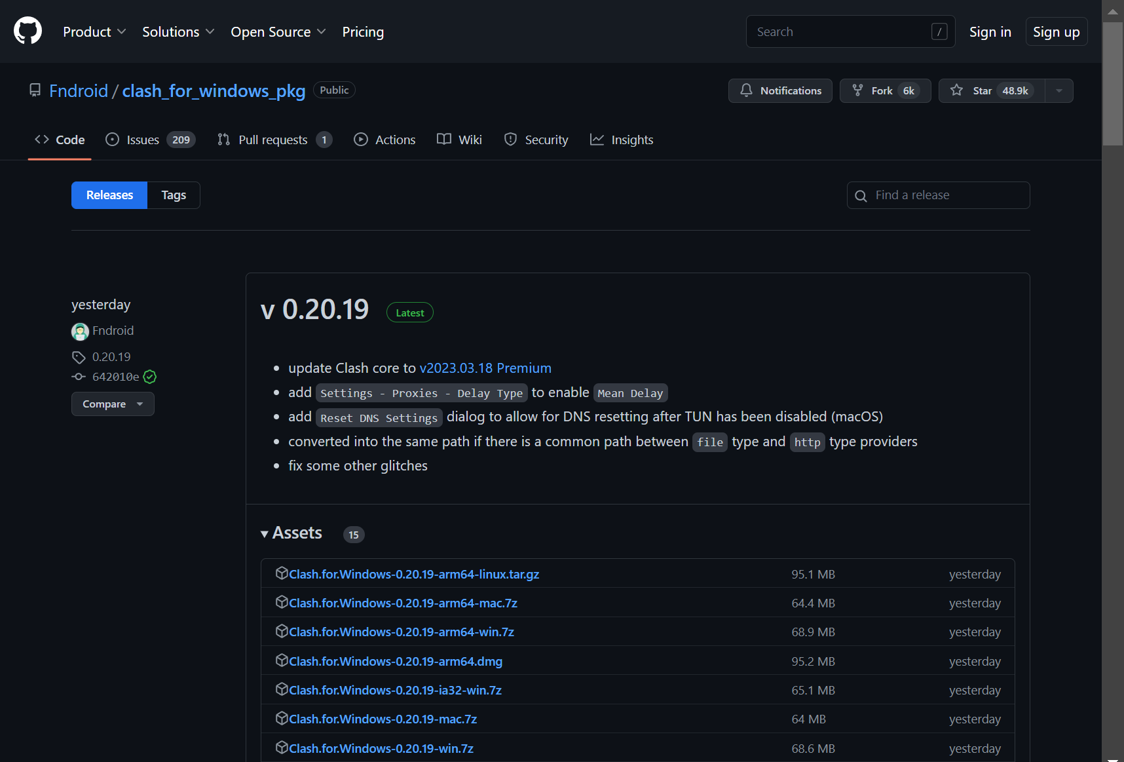Image resolution: width=1124 pixels, height=762 pixels.
Task: Open the Pull requests tab
Action: 274,140
